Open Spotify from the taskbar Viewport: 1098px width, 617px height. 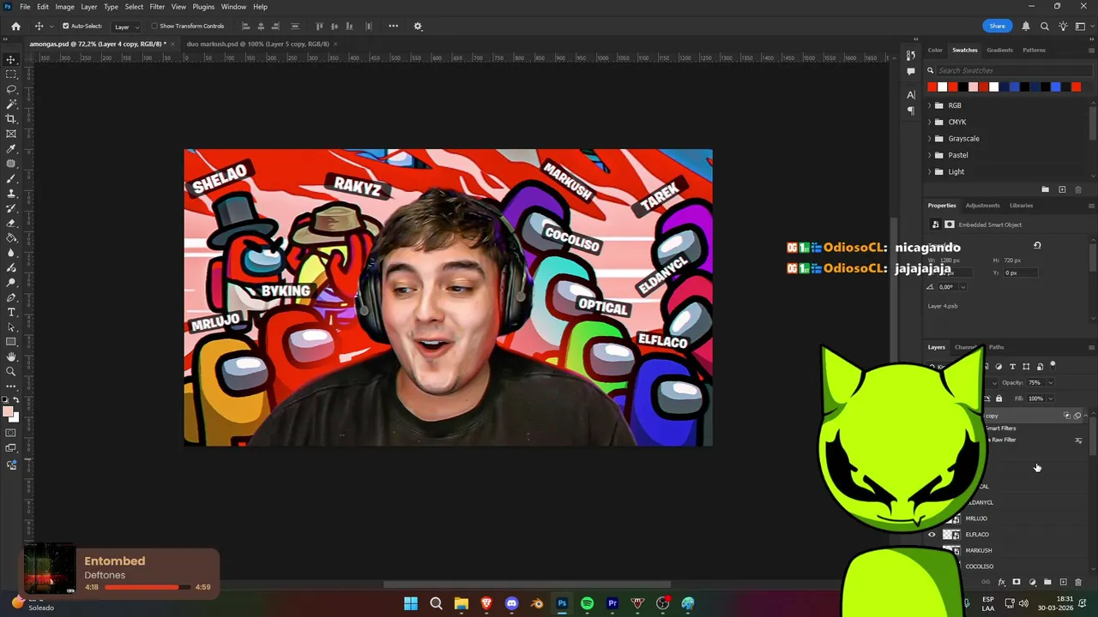(587, 603)
